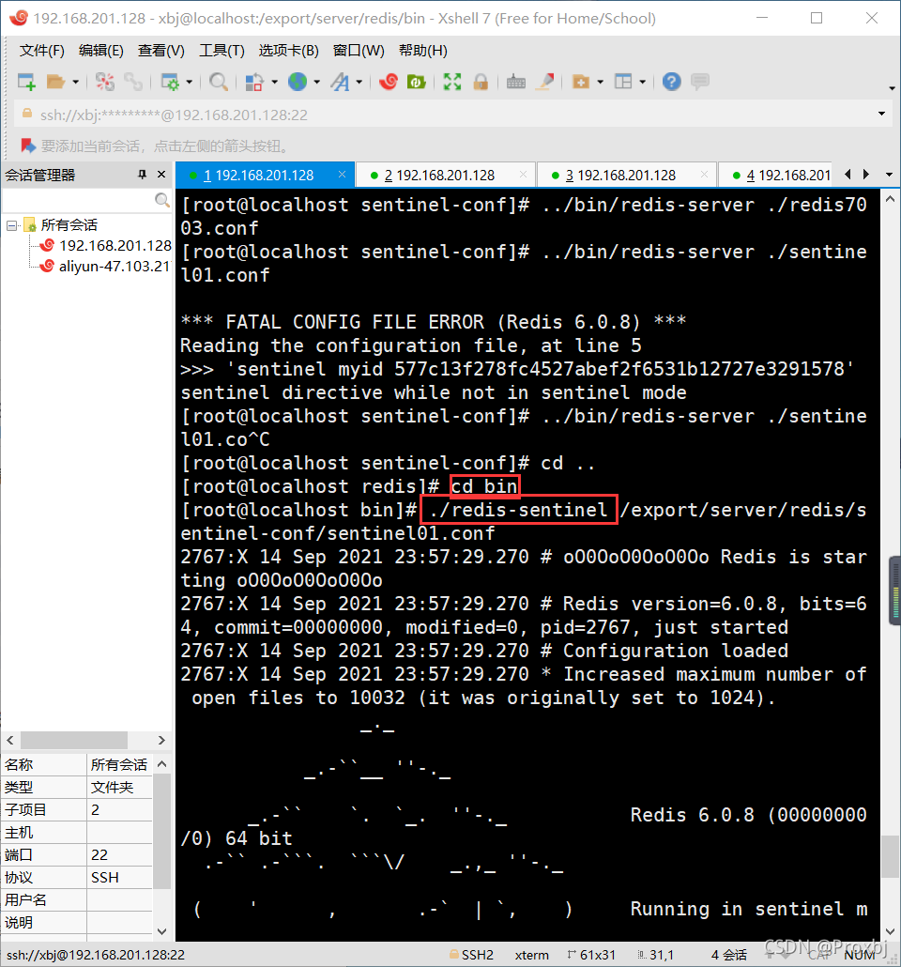Open the color scheme icon
901x967 pixels.
pyautogui.click(x=254, y=82)
